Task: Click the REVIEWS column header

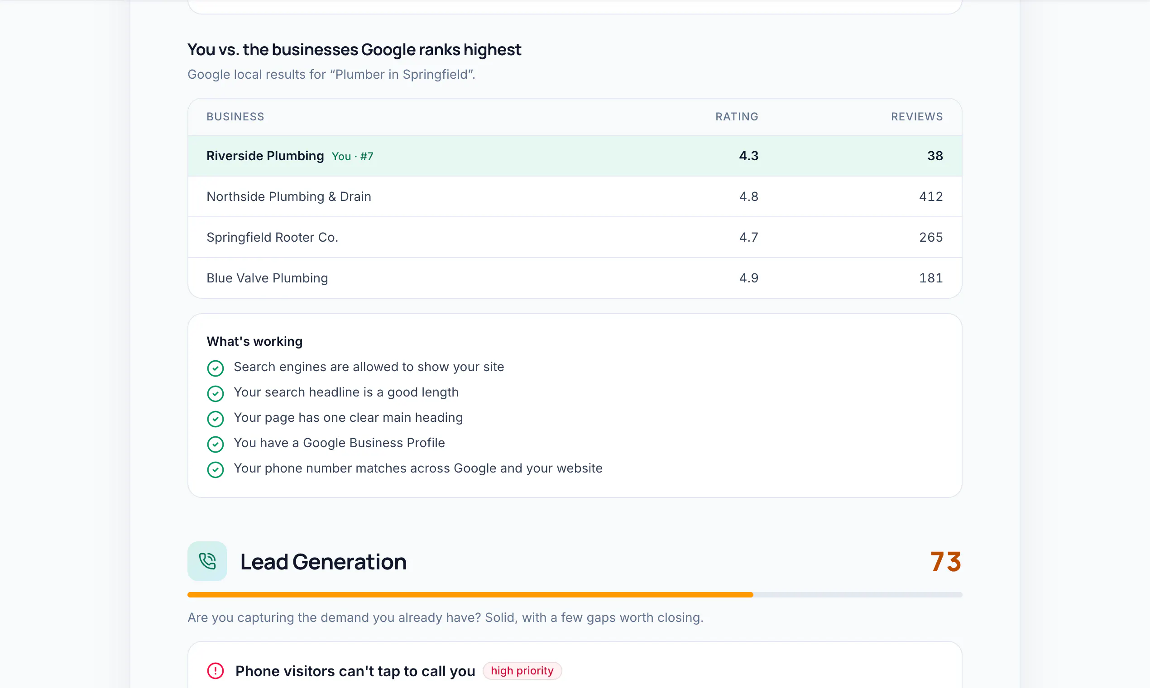Action: click(x=917, y=116)
